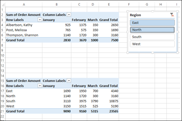Click value 23565 grand total

pos(114,111)
